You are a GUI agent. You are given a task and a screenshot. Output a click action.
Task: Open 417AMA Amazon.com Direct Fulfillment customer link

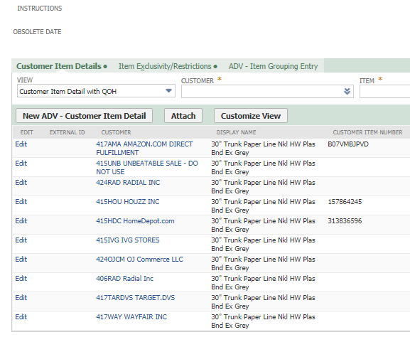pos(144,148)
